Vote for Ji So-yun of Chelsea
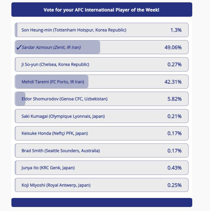The image size is (210, 211). [101, 65]
